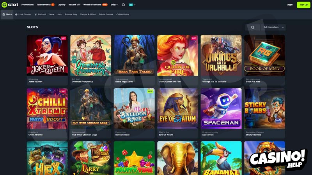Switch to the Live Casino tab
312x175 pixels.
23,14
